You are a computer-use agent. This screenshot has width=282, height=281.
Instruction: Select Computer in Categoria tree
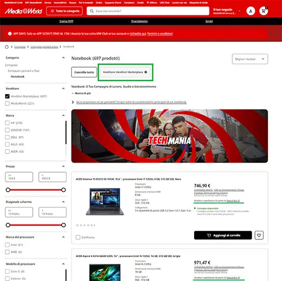coord(11,65)
